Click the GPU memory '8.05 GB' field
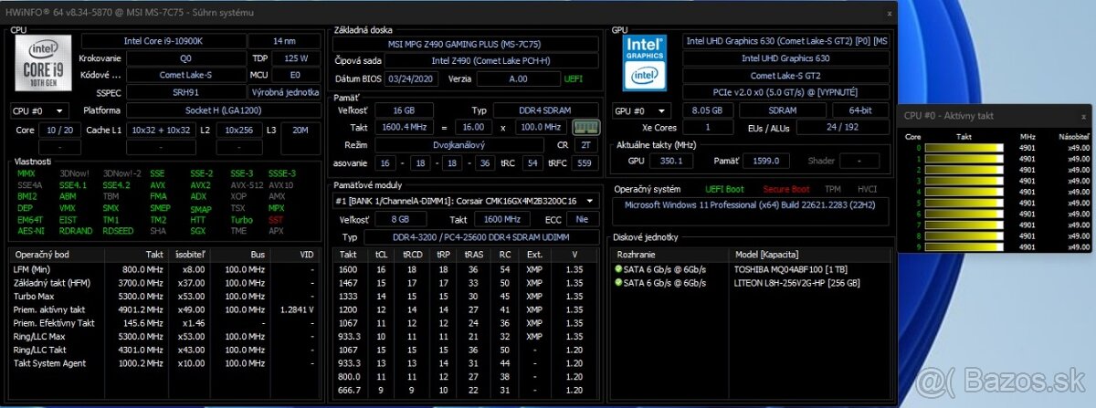The width and height of the screenshot is (1096, 408). 707,110
